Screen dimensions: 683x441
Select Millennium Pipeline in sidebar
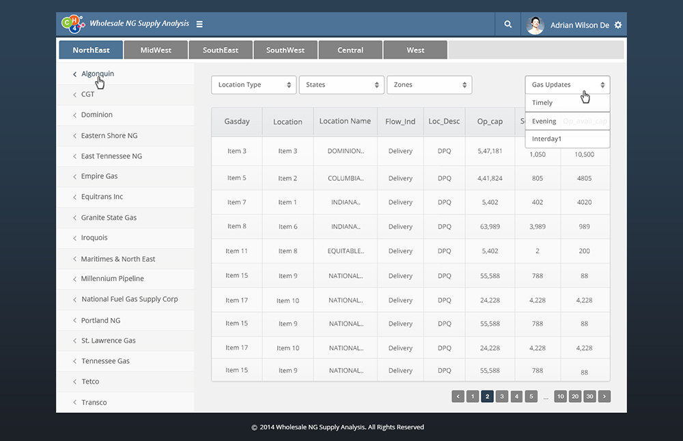tap(112, 279)
